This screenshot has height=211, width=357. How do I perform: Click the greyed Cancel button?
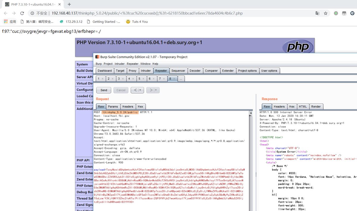(121, 90)
